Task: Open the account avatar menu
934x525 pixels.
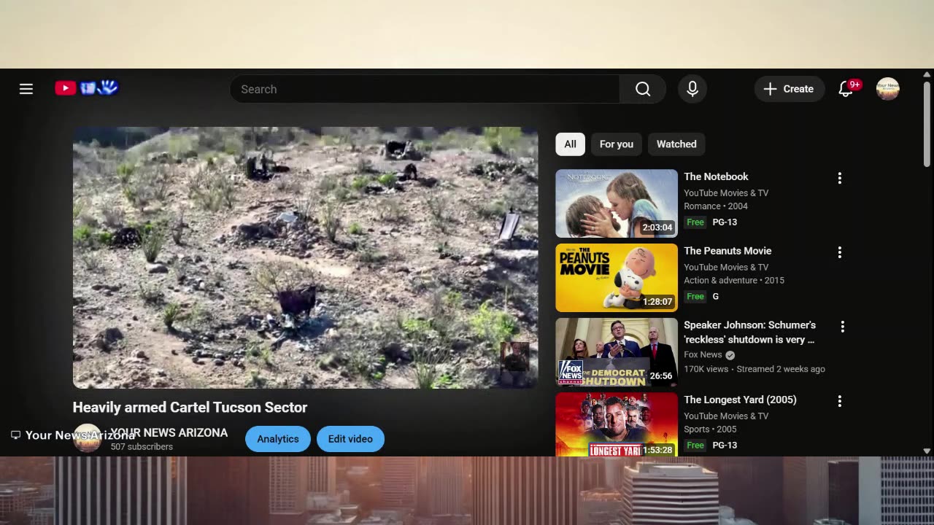Action: click(x=887, y=89)
